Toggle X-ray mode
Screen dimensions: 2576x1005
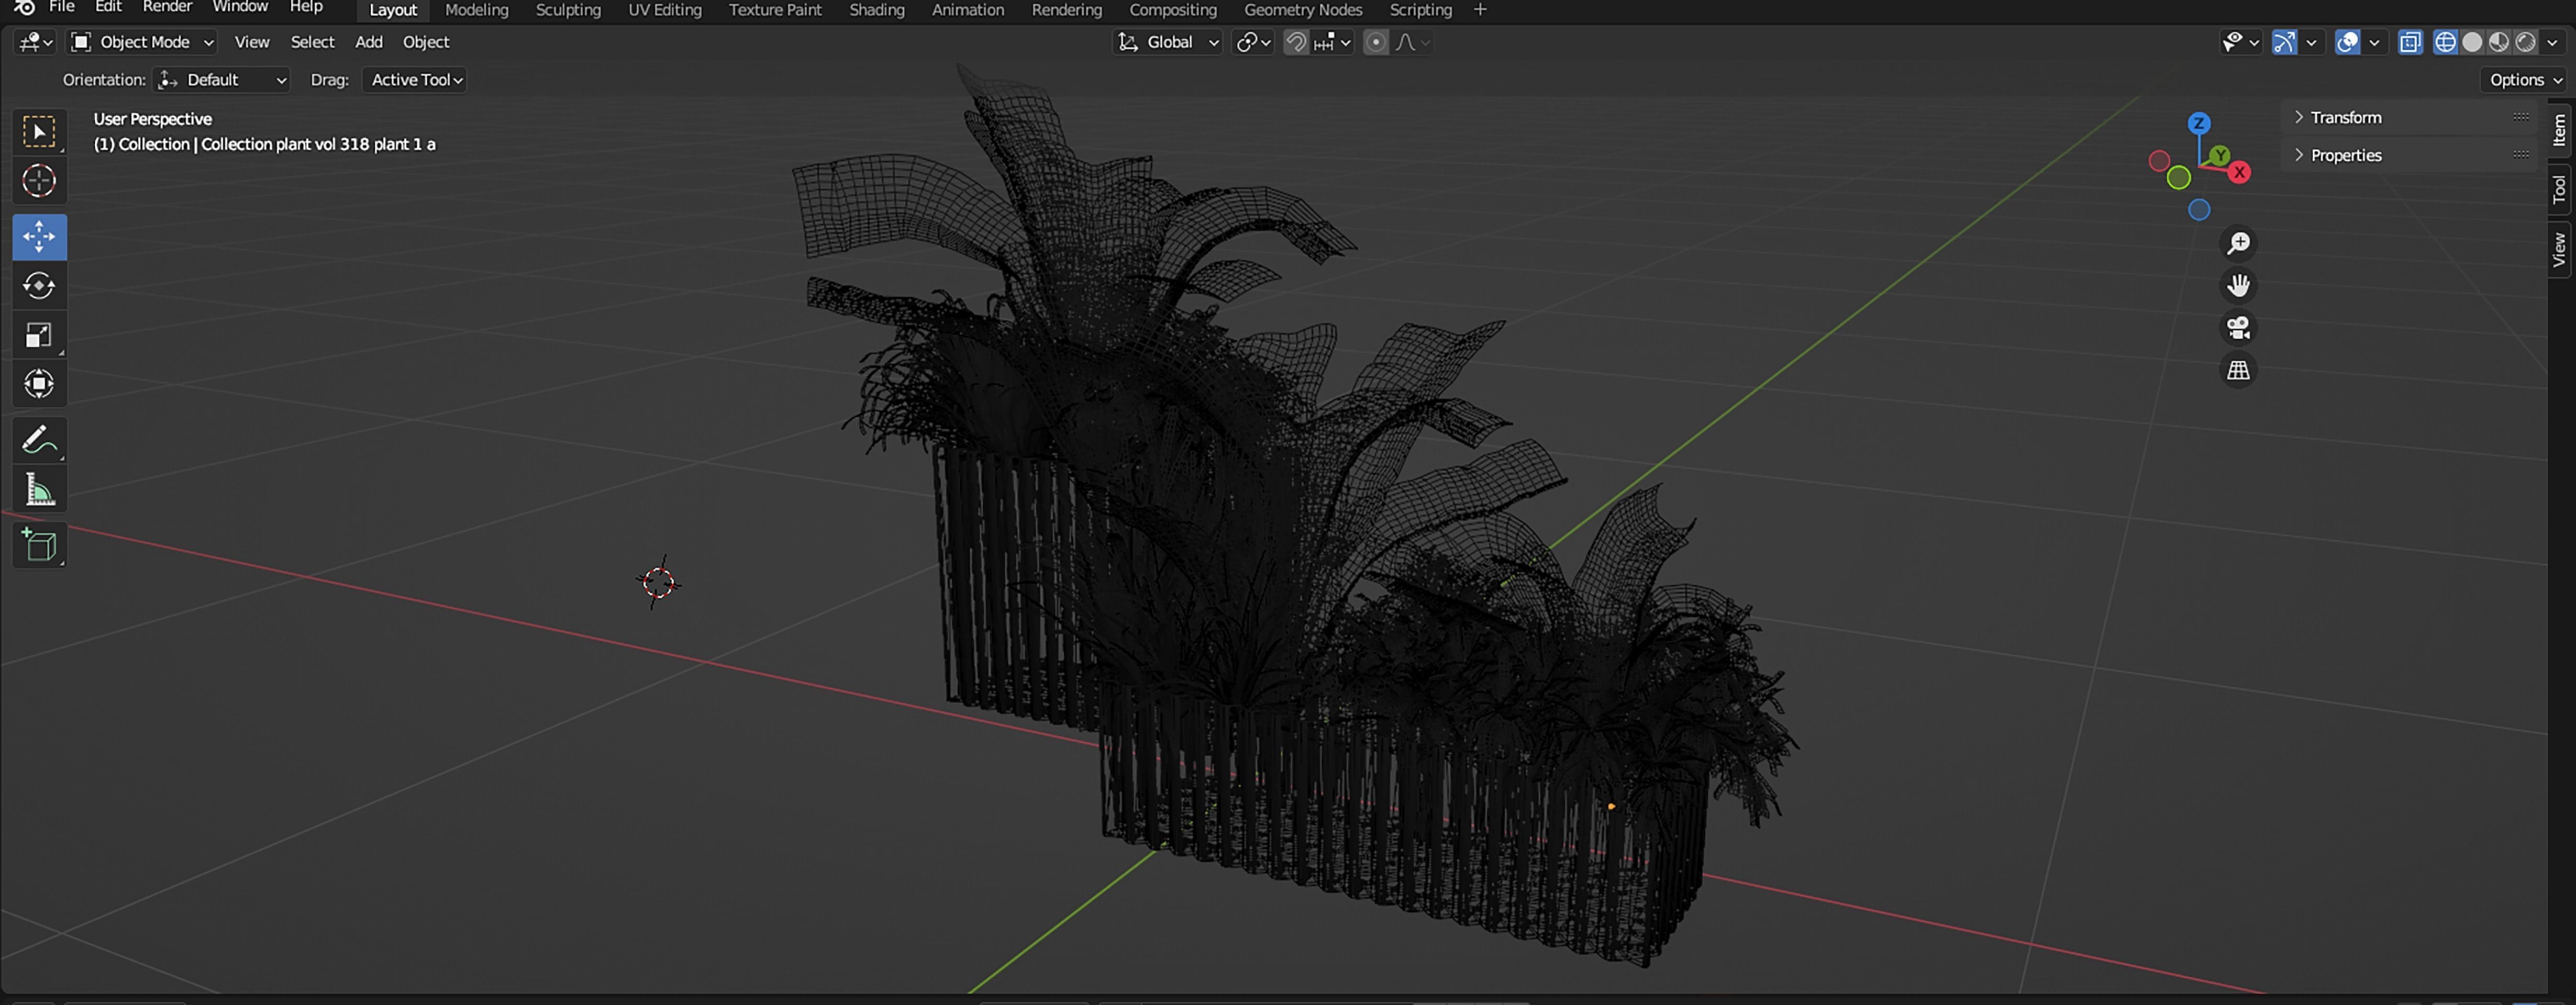2410,42
